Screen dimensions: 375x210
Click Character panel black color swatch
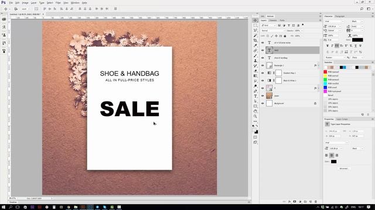tap(357, 40)
